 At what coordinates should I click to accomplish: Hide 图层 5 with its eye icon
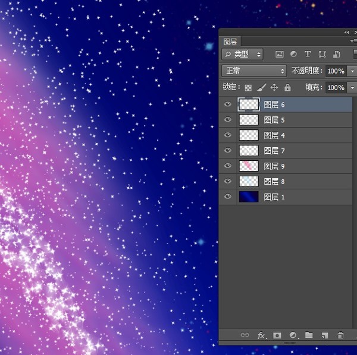click(x=227, y=119)
